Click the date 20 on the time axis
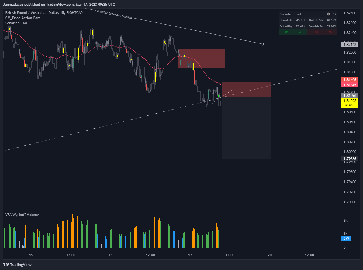363x270 pixels. pos(269,255)
